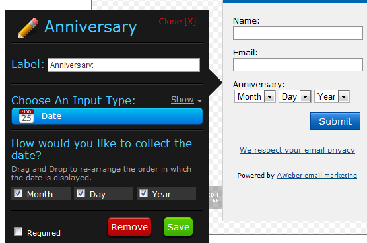Screen dimensions: 367x243
Task: Close the Anniversary editor with Close [X]
Action: [x=177, y=22]
